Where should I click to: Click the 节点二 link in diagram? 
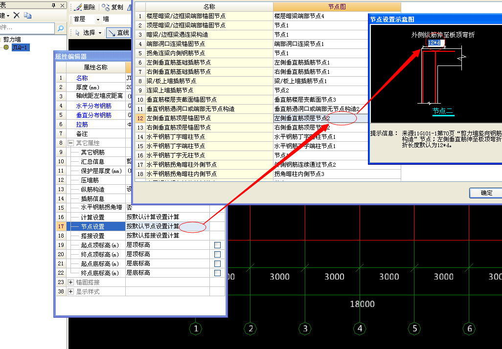(x=443, y=111)
